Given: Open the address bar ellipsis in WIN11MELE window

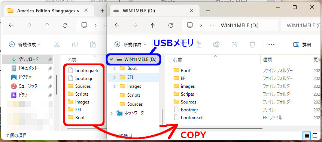Looking at the screenshot, I should click(212, 25).
